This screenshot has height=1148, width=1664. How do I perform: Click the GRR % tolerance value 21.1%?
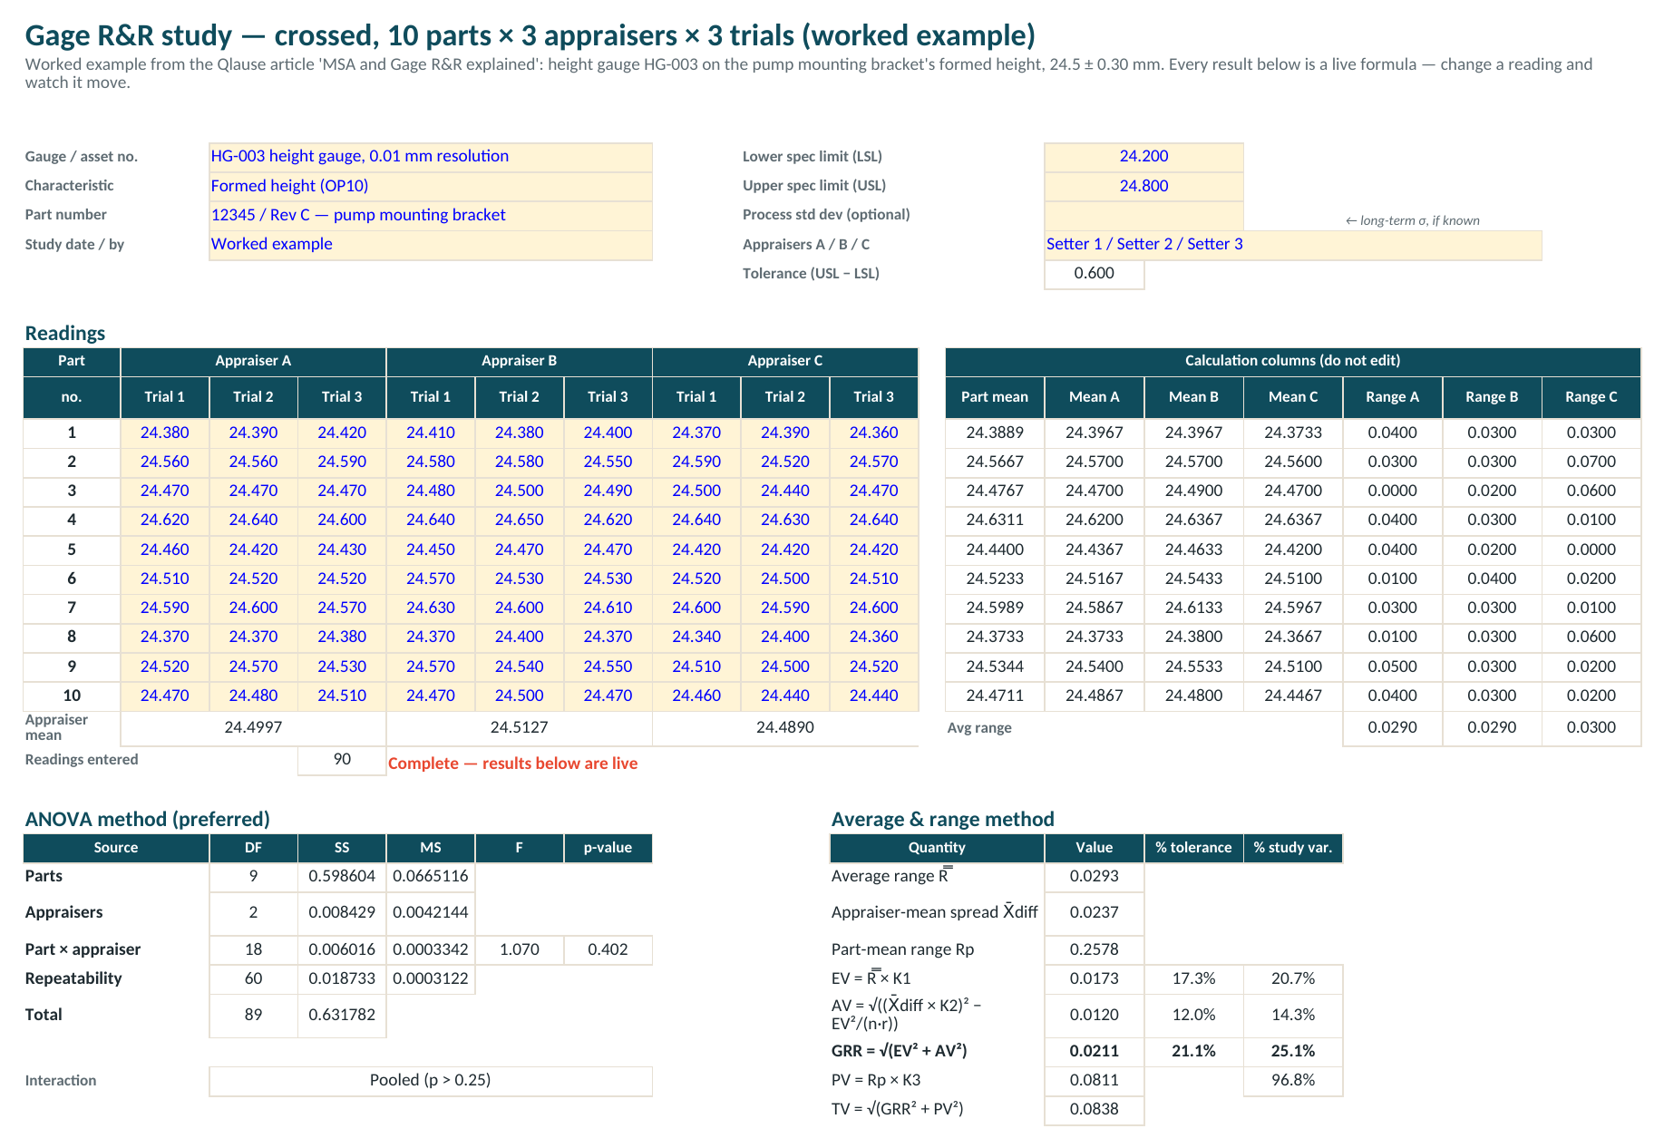1193,1052
